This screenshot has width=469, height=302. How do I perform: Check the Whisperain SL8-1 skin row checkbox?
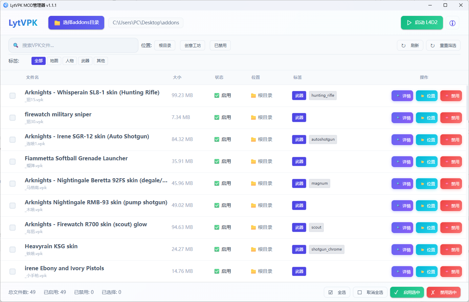click(13, 96)
